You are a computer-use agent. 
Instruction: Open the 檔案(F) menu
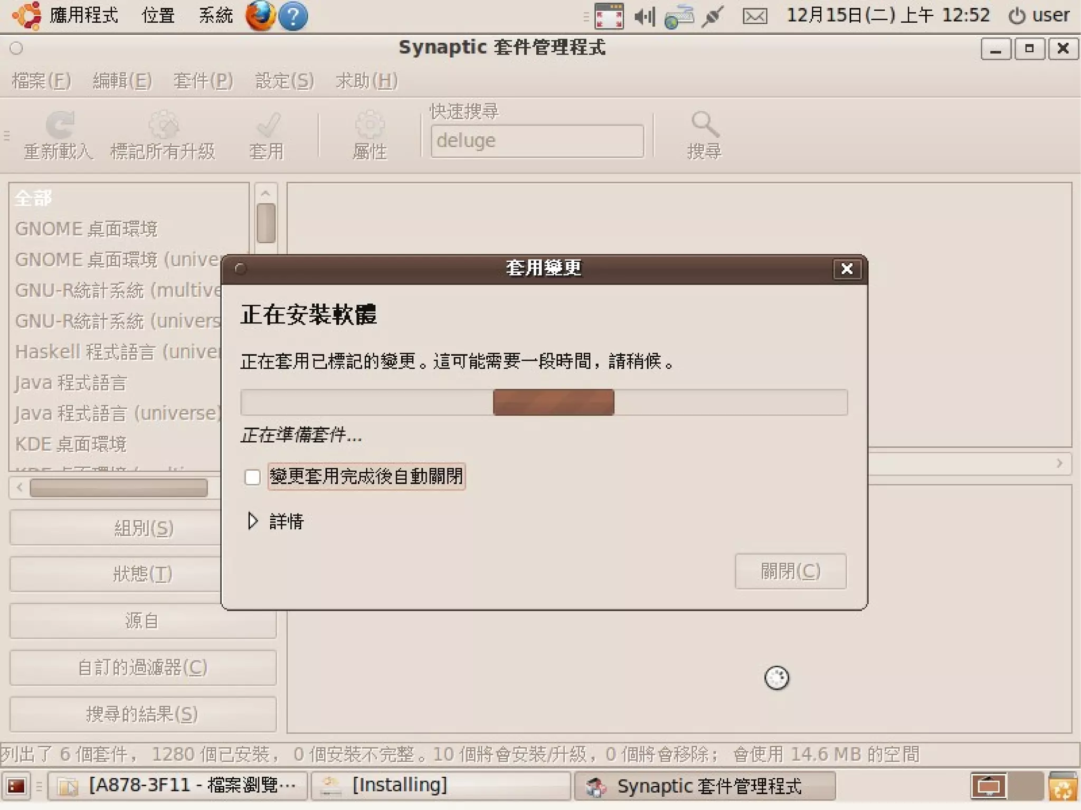click(42, 81)
